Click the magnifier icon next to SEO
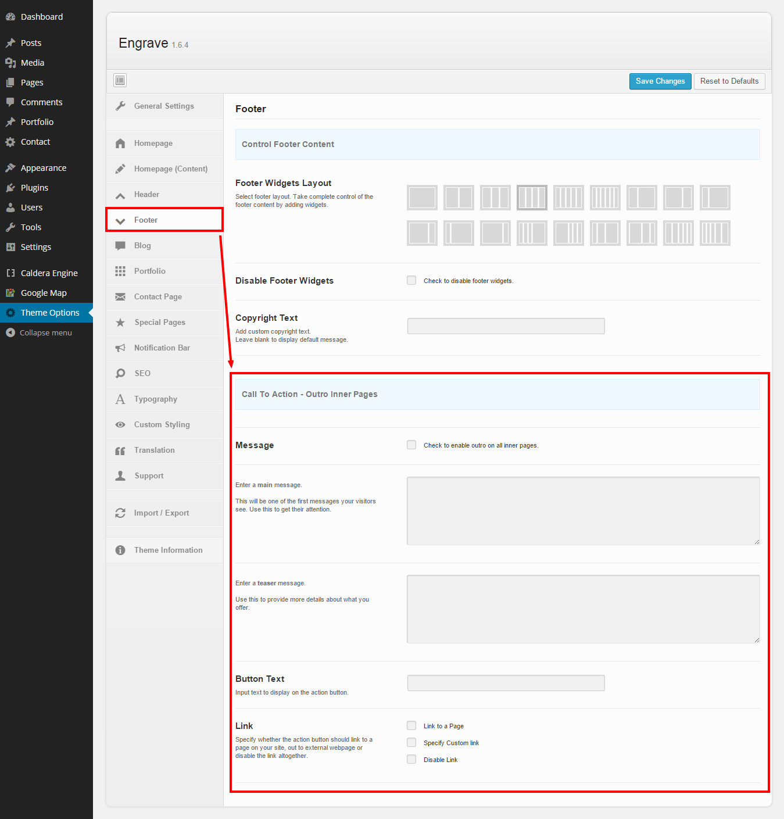 click(x=120, y=373)
